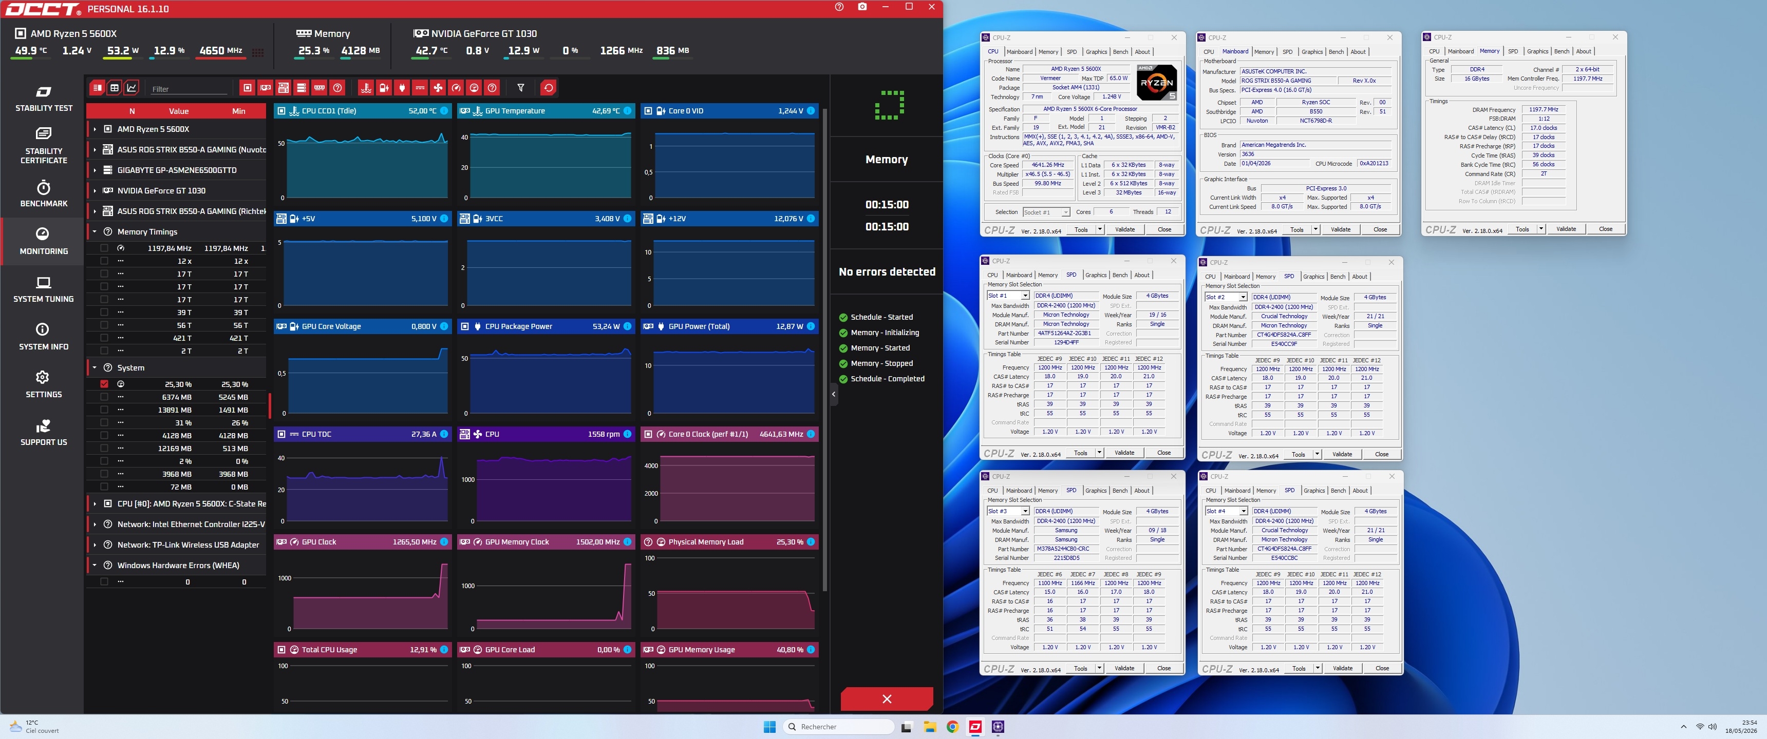
Task: Click the info icon on CPU Package Power graph
Action: pyautogui.click(x=628, y=326)
